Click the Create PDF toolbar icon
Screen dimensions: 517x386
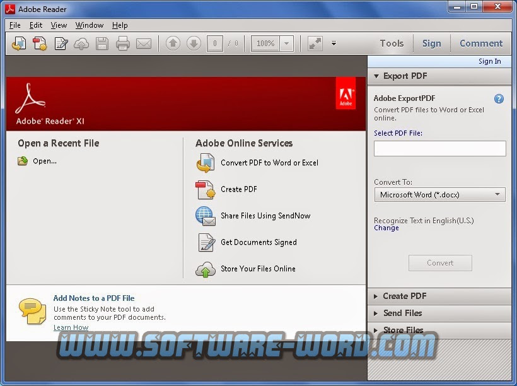pos(40,44)
